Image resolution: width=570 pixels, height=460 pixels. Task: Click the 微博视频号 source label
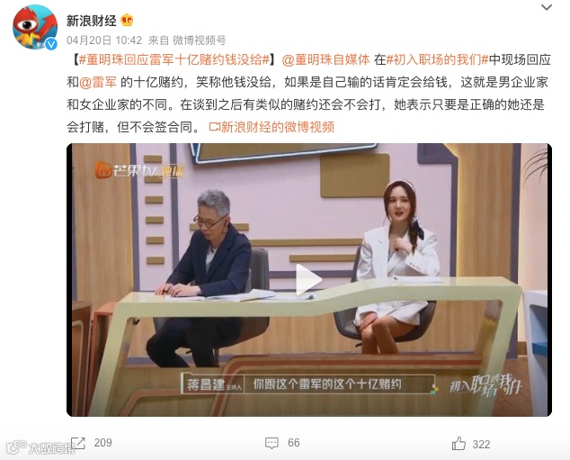pos(200,40)
